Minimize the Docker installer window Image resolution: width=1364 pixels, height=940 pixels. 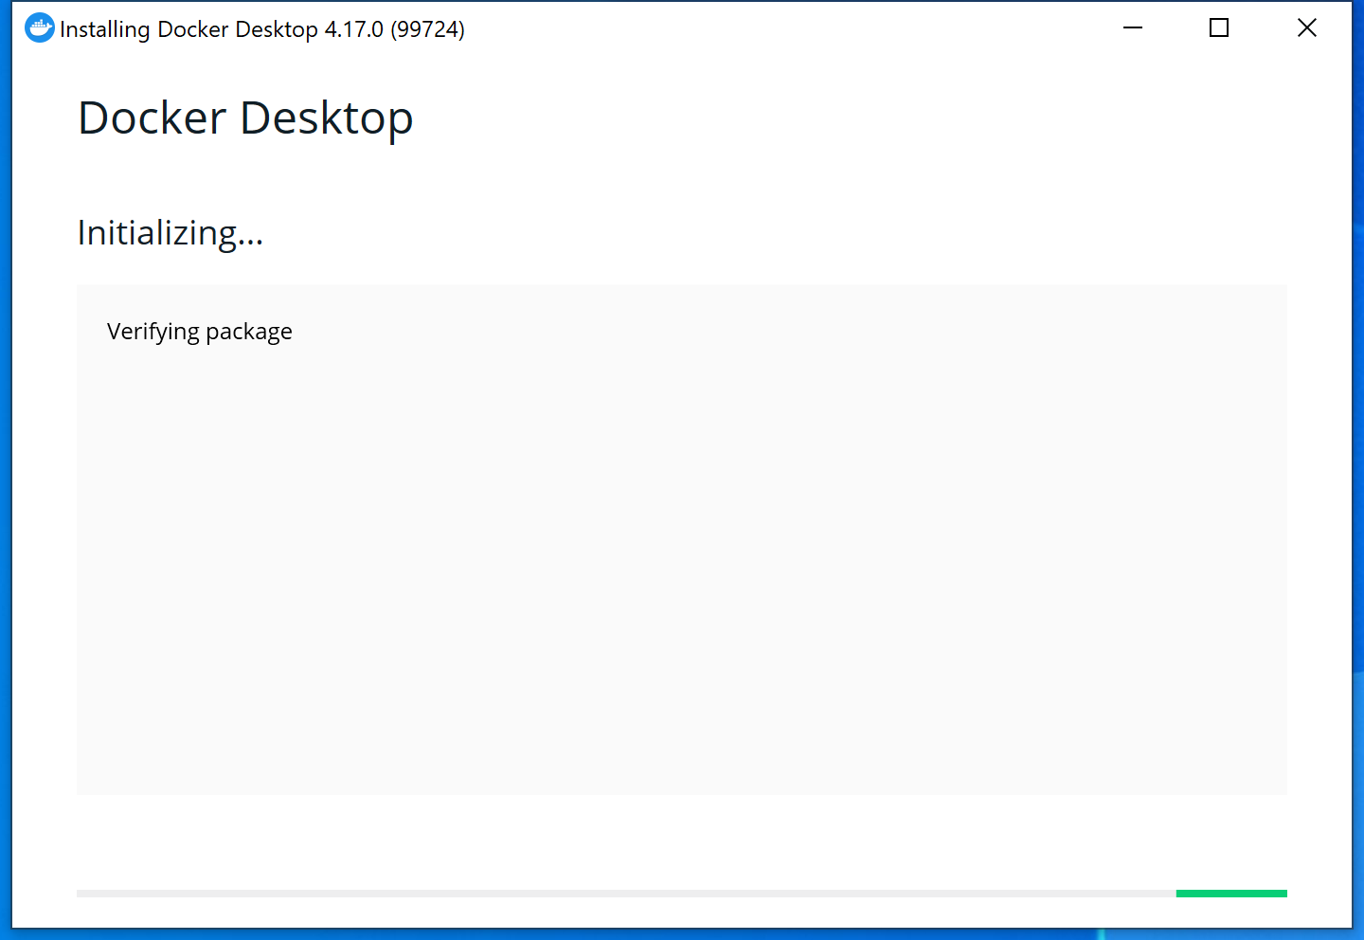[1133, 28]
